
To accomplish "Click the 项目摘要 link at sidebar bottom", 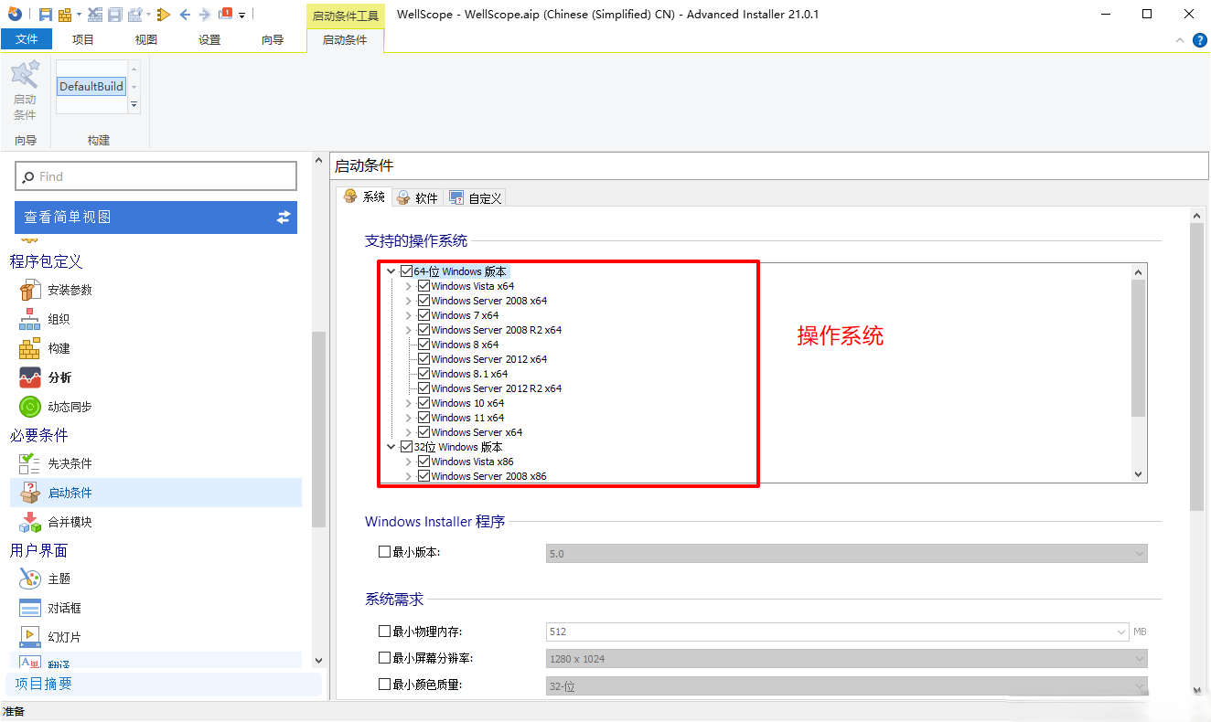I will [x=44, y=684].
